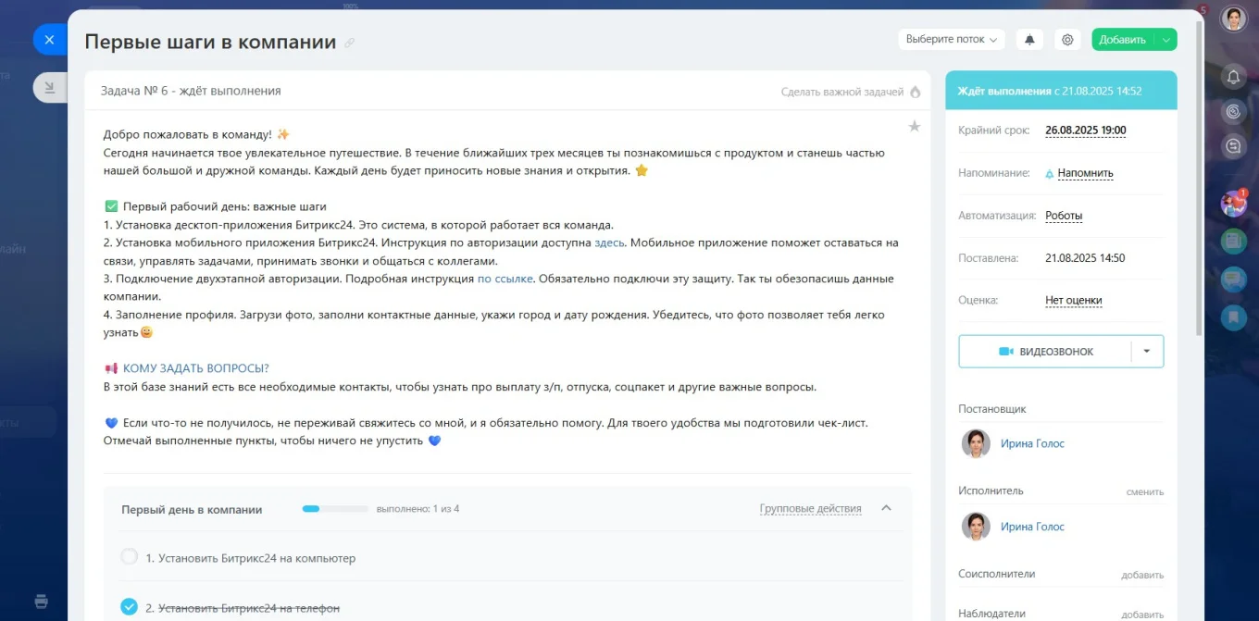Expand the arrow next to 'Добавить' button
Screen dimensions: 1259x621
[1166, 40]
